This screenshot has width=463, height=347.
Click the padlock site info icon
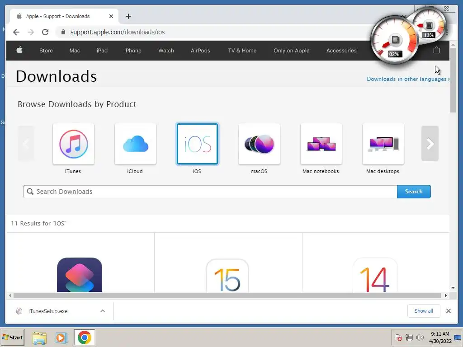click(x=63, y=32)
